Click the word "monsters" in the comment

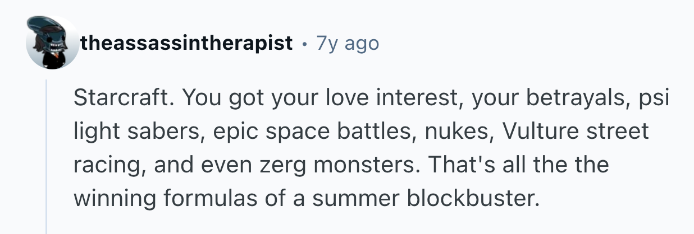coord(338,166)
